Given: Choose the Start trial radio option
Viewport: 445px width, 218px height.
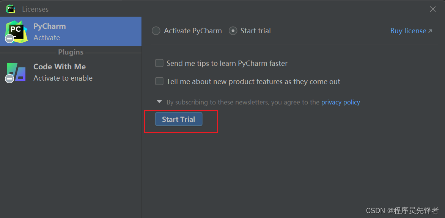Looking at the screenshot, I should click(233, 31).
